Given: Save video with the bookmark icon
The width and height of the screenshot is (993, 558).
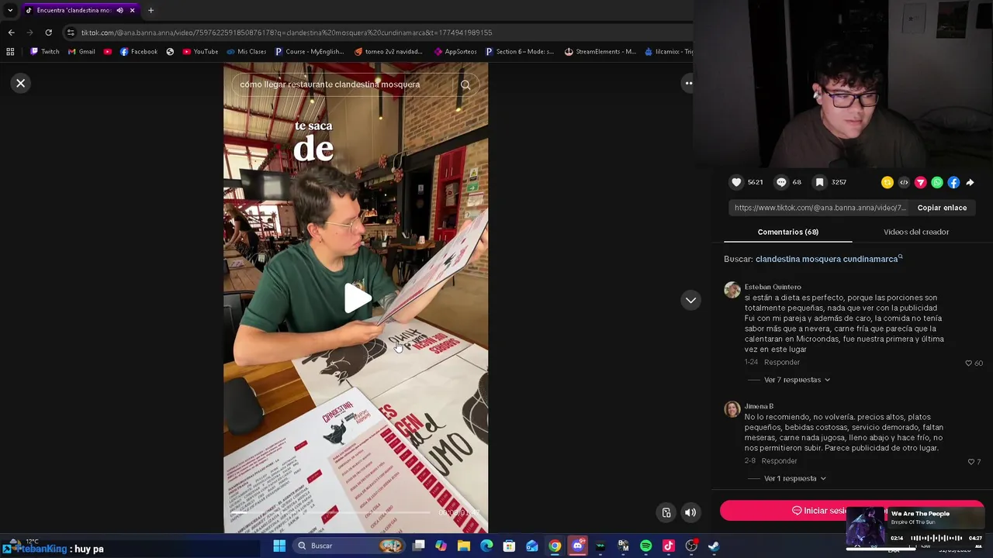Looking at the screenshot, I should click(x=819, y=182).
